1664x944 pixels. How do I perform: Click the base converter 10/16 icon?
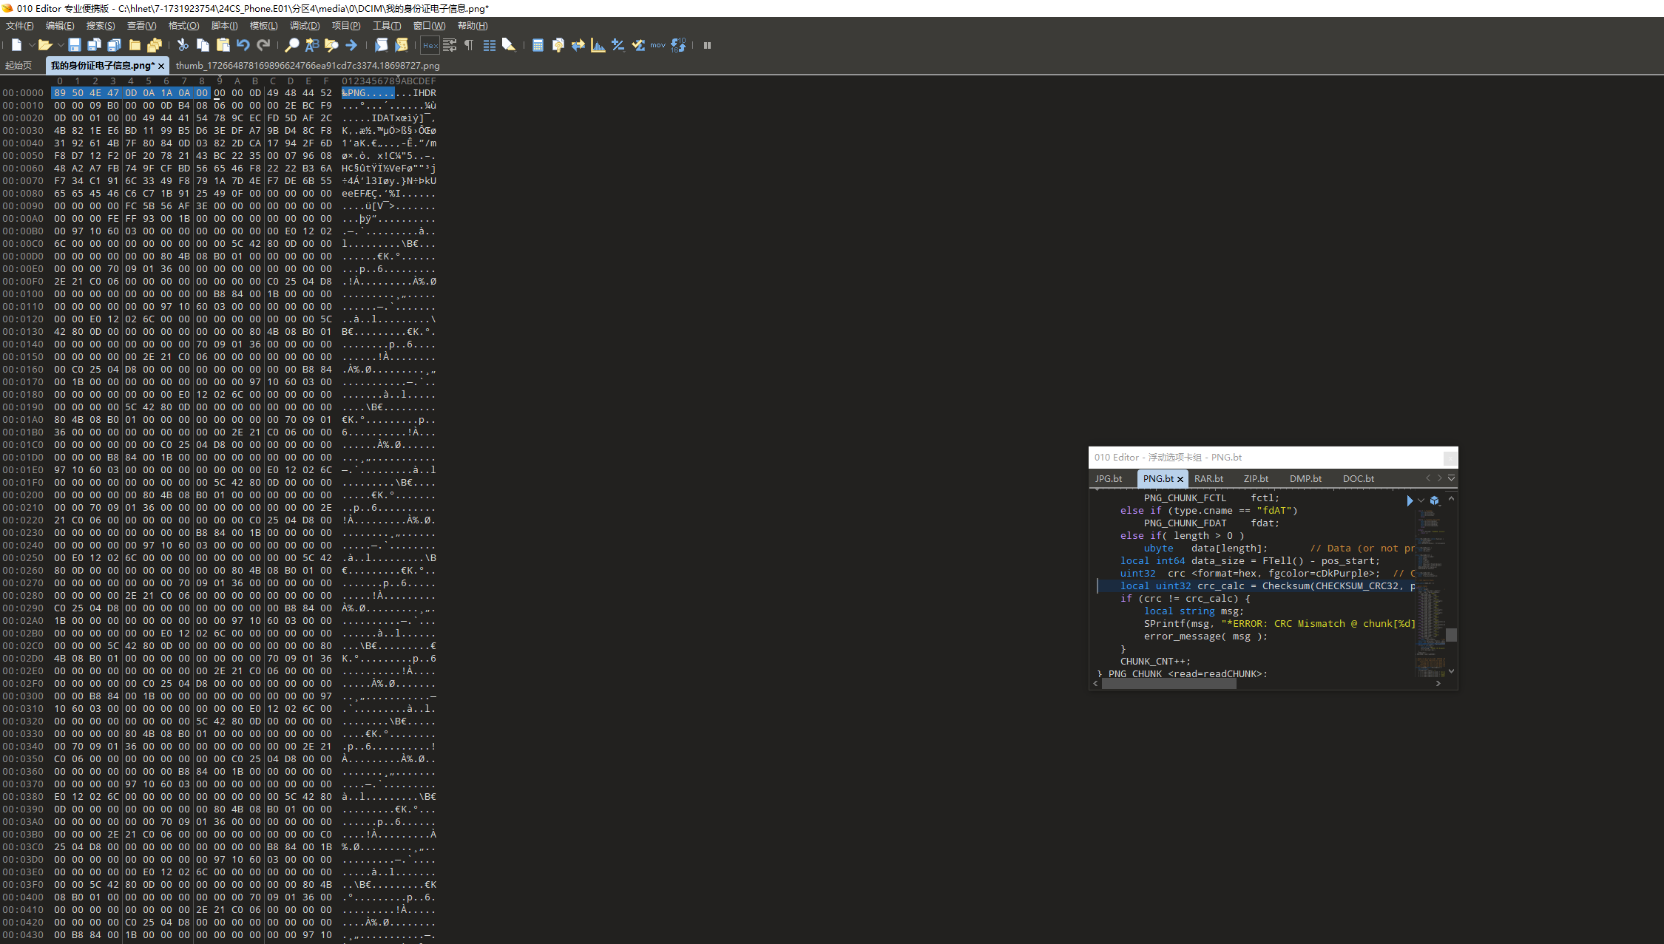pos(678,45)
